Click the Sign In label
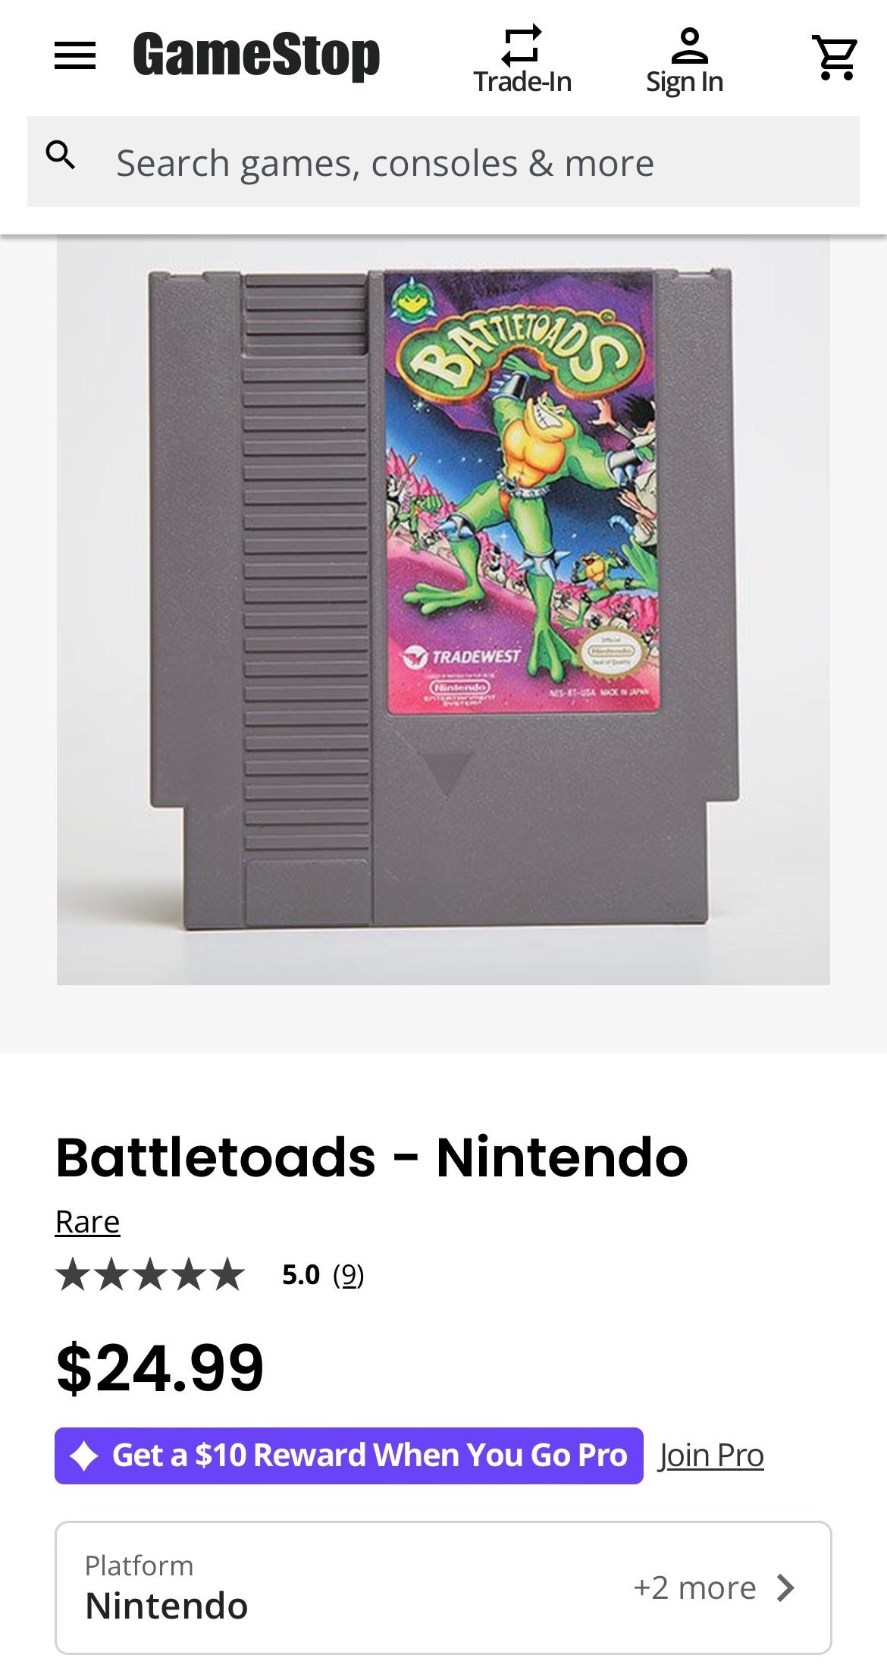 (685, 82)
